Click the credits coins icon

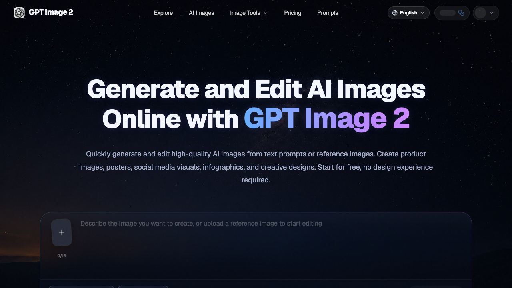click(461, 13)
